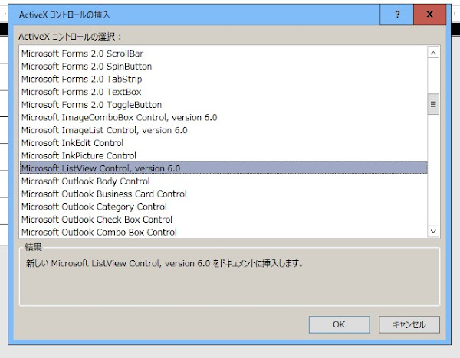Screen dimensions: 460x358
Task: Select Microsoft InkPicture Control
Action: pyautogui.click(x=224, y=156)
